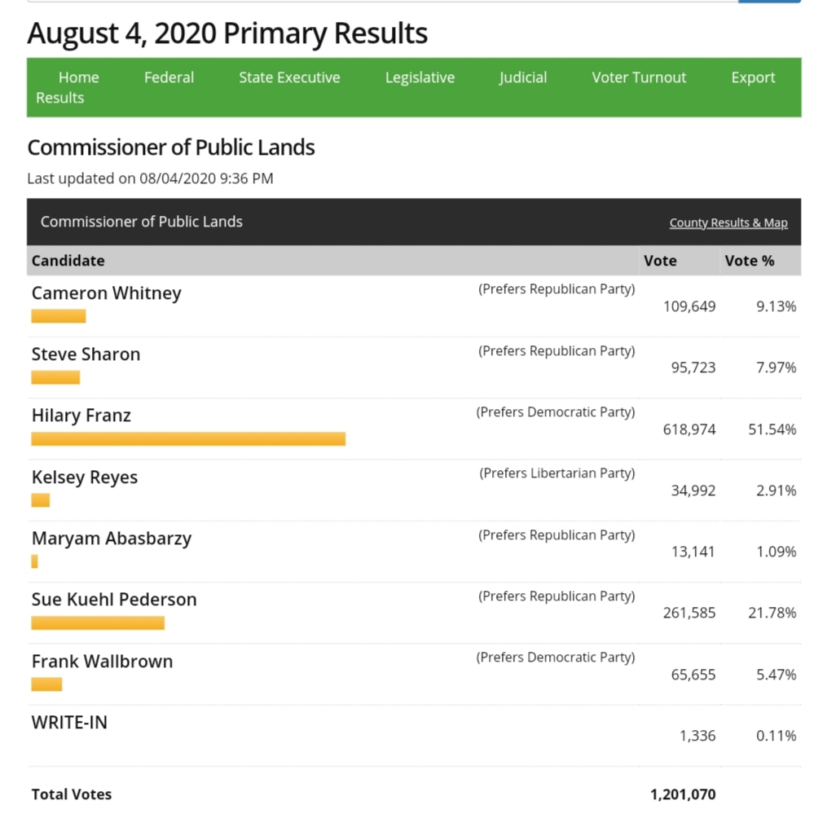Click the Maryam Abasbarzy candidate name
Image resolution: width=827 pixels, height=827 pixels.
coord(112,539)
